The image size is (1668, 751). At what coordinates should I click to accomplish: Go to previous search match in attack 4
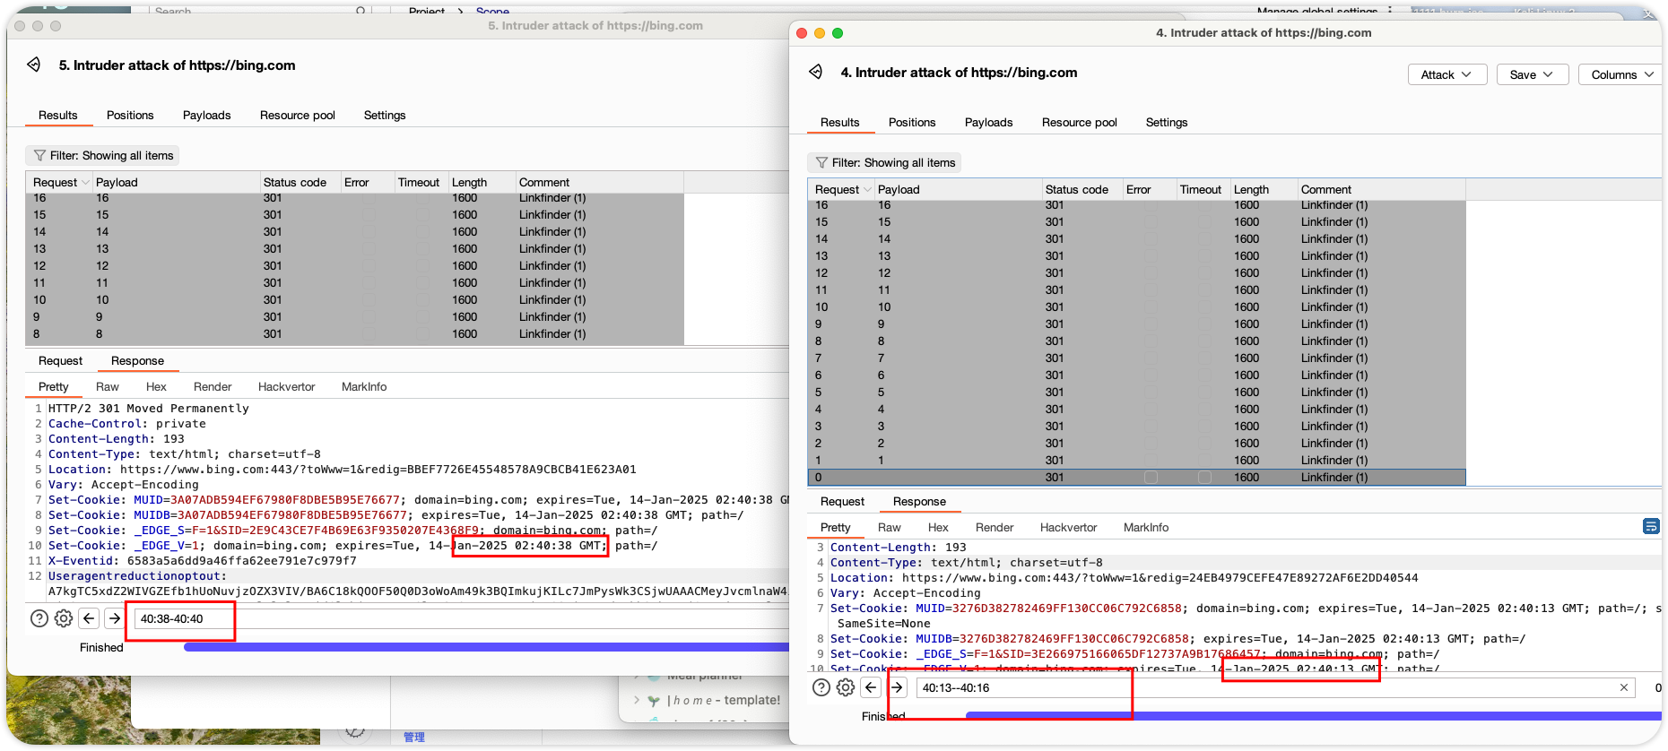click(871, 687)
